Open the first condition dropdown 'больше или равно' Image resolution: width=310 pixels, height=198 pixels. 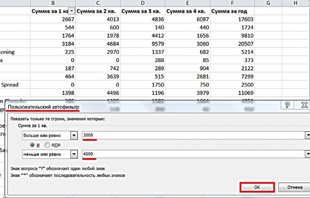(74, 136)
